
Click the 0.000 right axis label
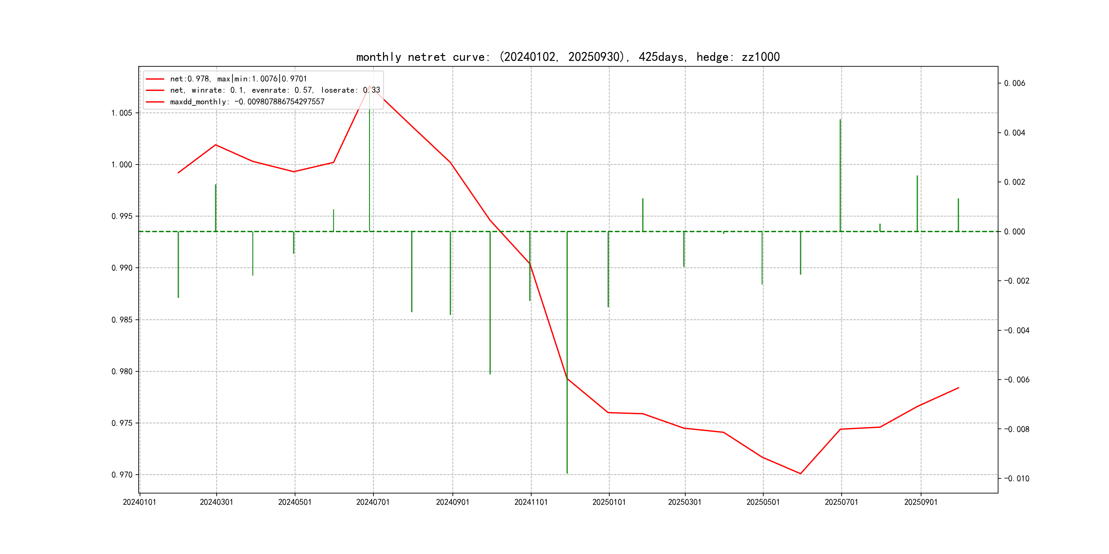click(x=1015, y=232)
